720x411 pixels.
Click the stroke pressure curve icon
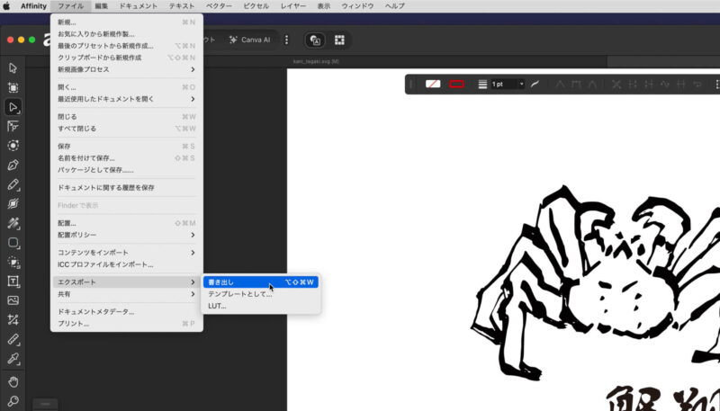(535, 84)
